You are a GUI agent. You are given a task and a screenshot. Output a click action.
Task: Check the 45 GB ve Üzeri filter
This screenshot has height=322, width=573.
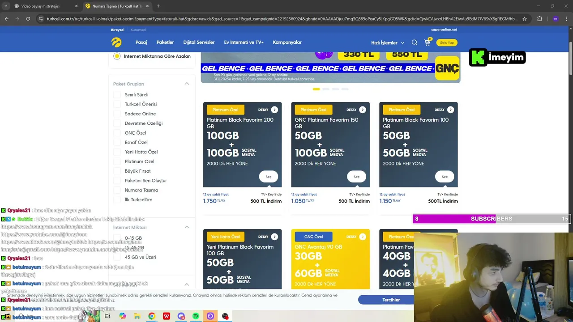[x=117, y=257]
